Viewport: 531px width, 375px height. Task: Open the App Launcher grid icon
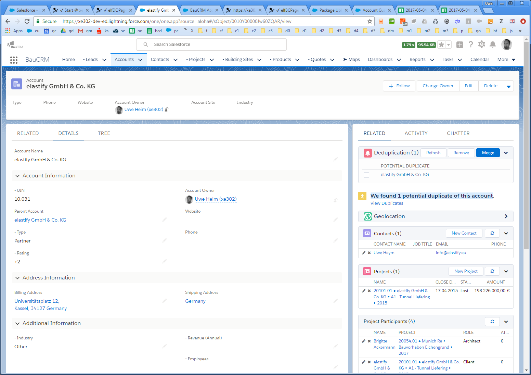(14, 60)
